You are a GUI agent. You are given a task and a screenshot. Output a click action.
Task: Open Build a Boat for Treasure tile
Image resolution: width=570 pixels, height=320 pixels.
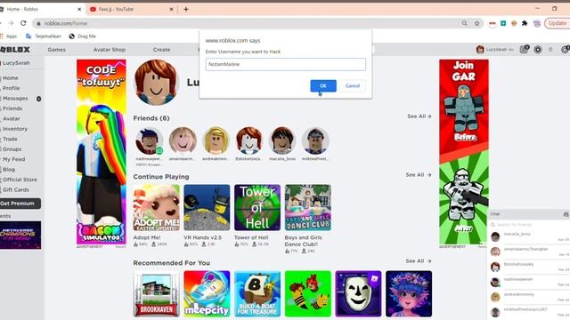(257, 294)
